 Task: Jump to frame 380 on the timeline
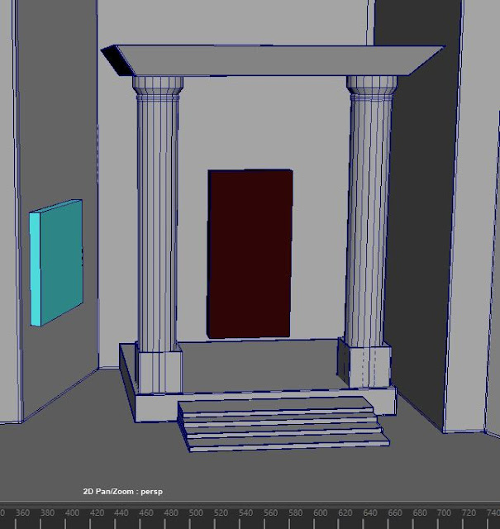tap(47, 512)
